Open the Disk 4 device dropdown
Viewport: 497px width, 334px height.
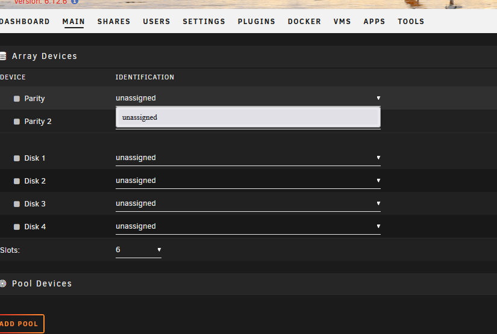(x=248, y=226)
